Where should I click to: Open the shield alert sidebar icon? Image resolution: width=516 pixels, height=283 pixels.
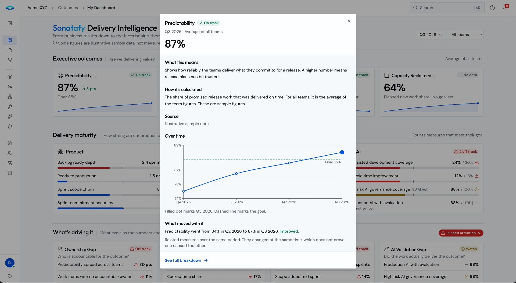tap(10, 126)
